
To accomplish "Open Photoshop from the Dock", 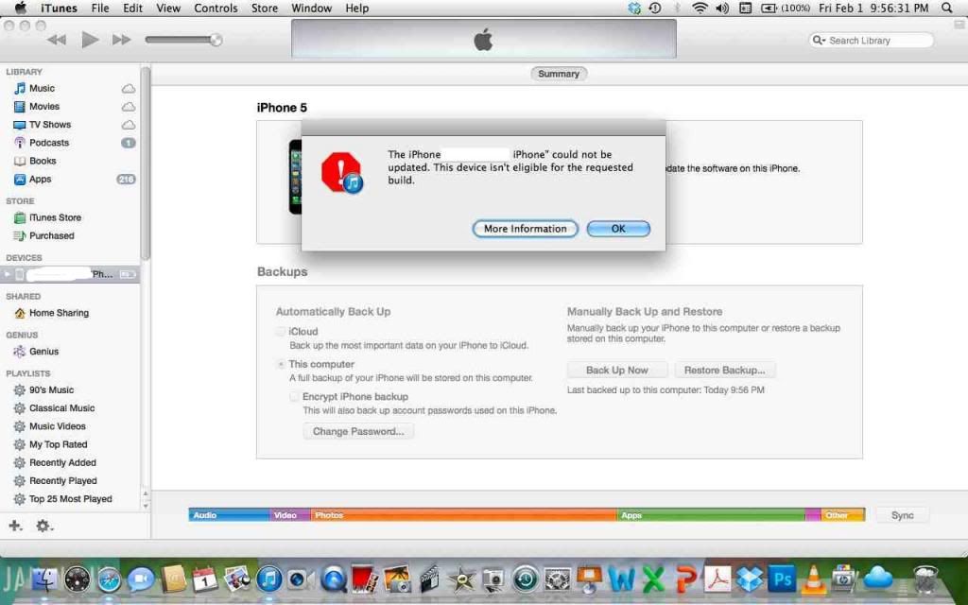I will pos(782,579).
